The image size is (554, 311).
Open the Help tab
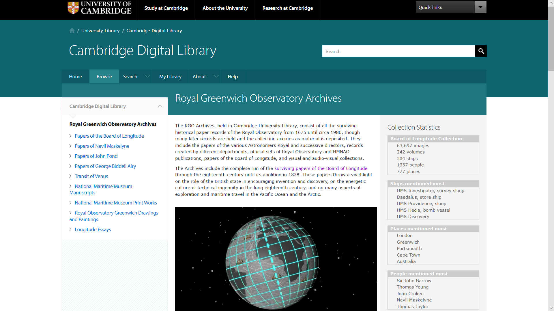pyautogui.click(x=233, y=76)
